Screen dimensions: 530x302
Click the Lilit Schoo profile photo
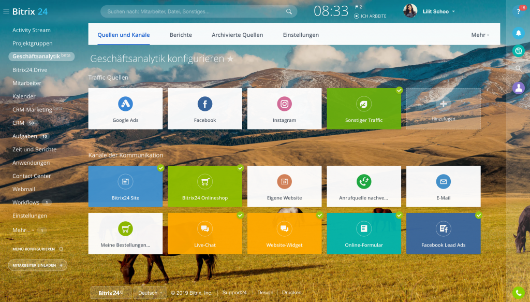coord(410,11)
